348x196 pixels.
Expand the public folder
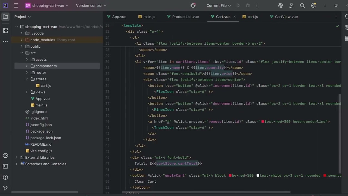(21, 46)
